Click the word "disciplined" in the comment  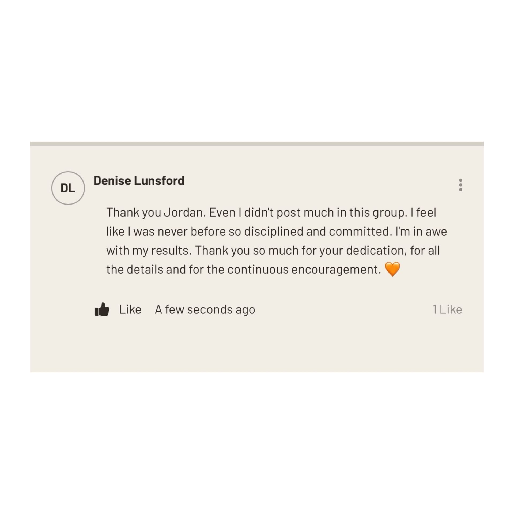coord(274,232)
